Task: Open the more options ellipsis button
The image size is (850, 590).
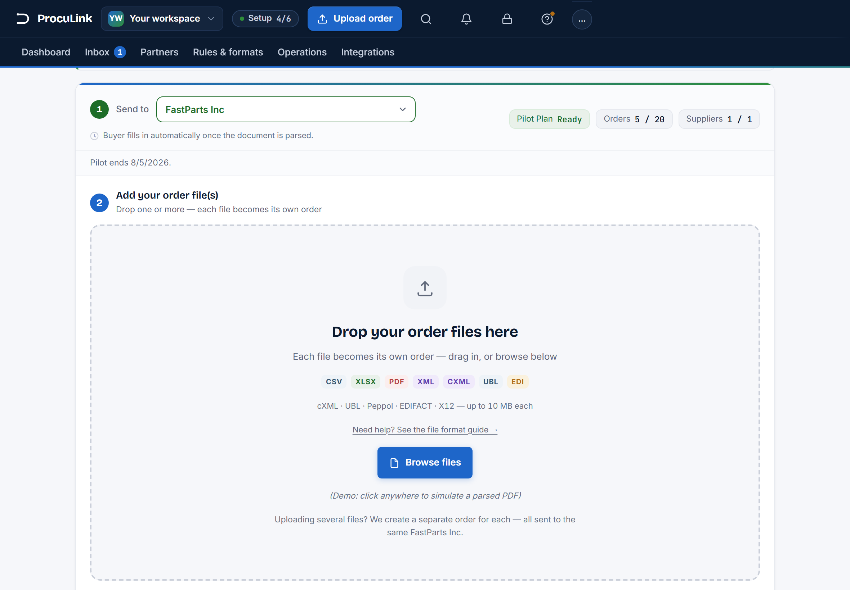Action: tap(582, 19)
